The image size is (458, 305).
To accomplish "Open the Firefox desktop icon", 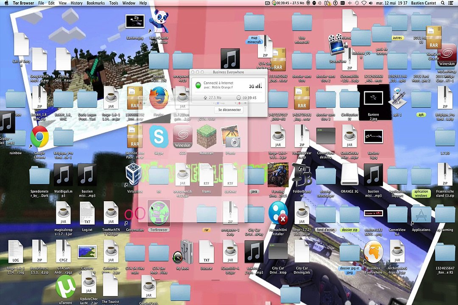I will coord(159,98).
